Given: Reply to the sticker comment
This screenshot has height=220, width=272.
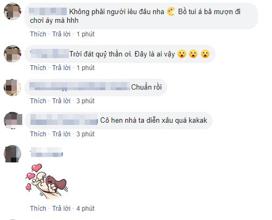Looking at the screenshot, I should (61, 209).
